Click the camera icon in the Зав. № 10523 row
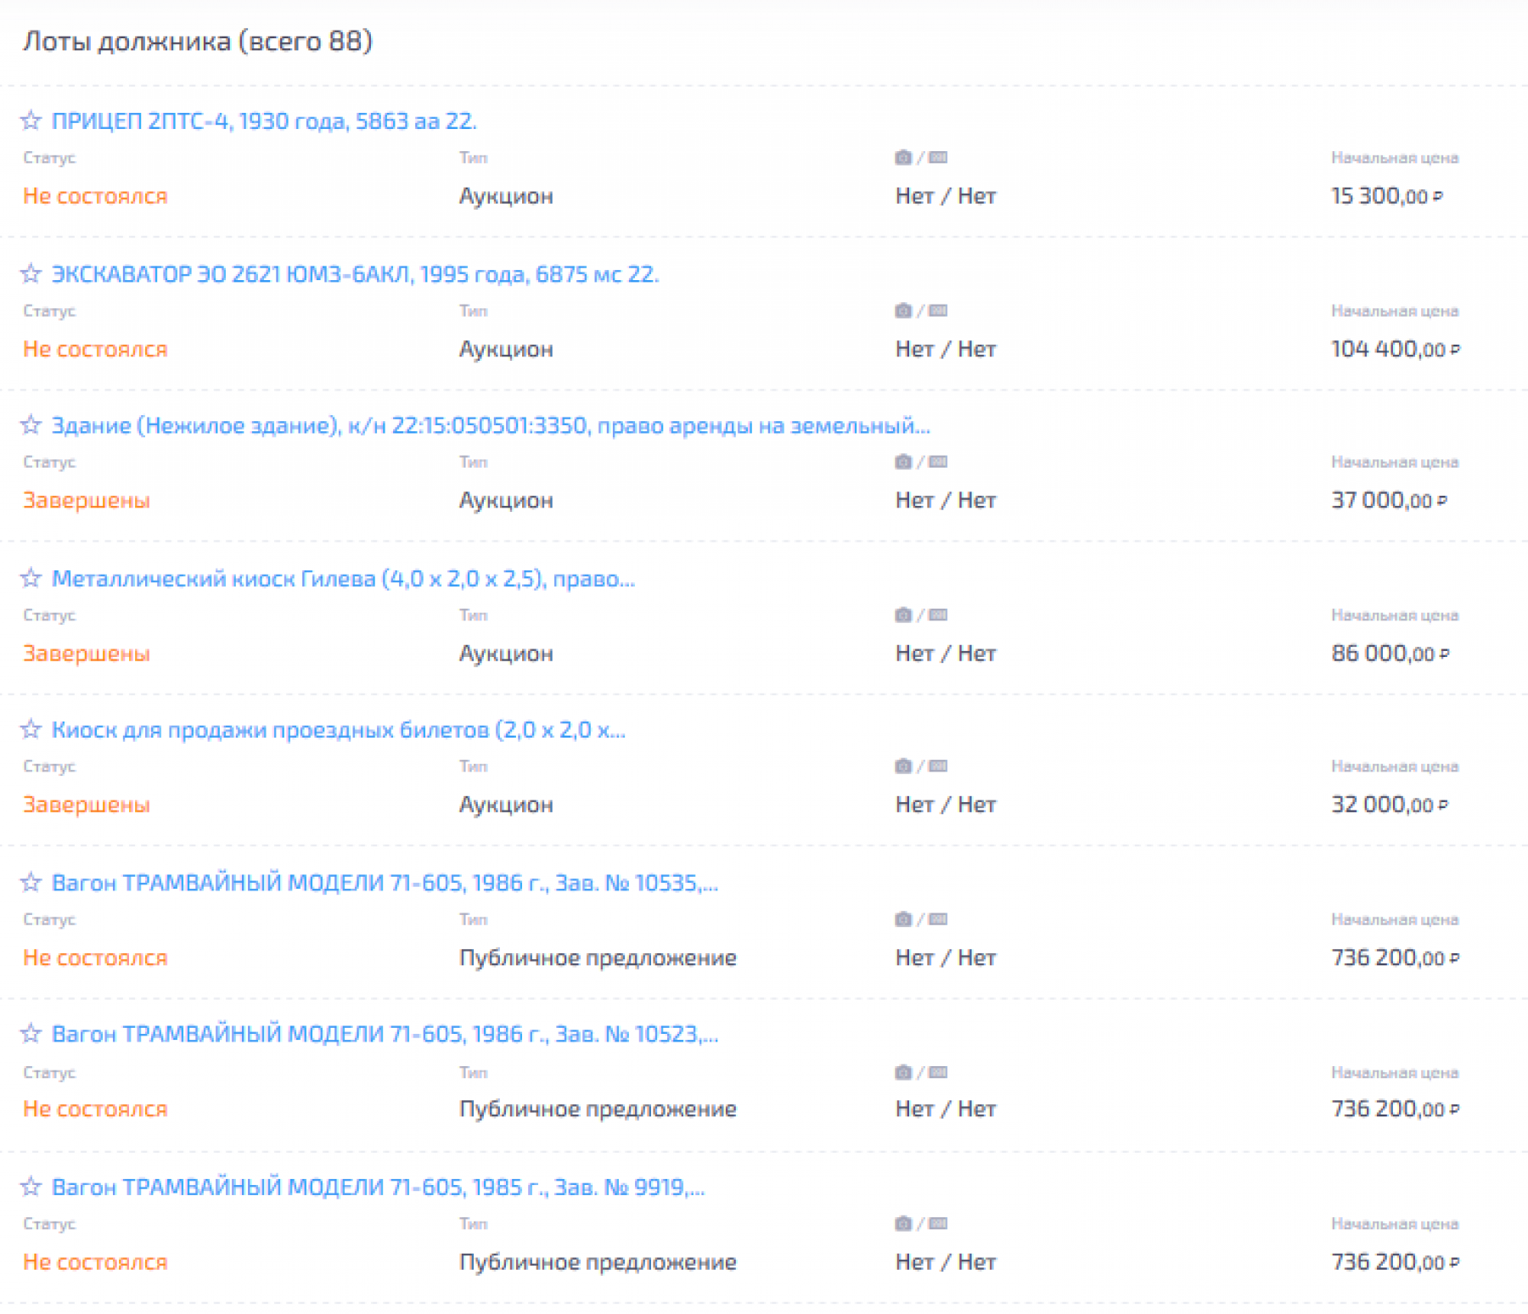The image size is (1528, 1314). tap(903, 1072)
